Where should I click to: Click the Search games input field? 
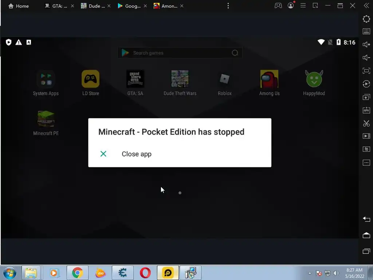[180, 53]
